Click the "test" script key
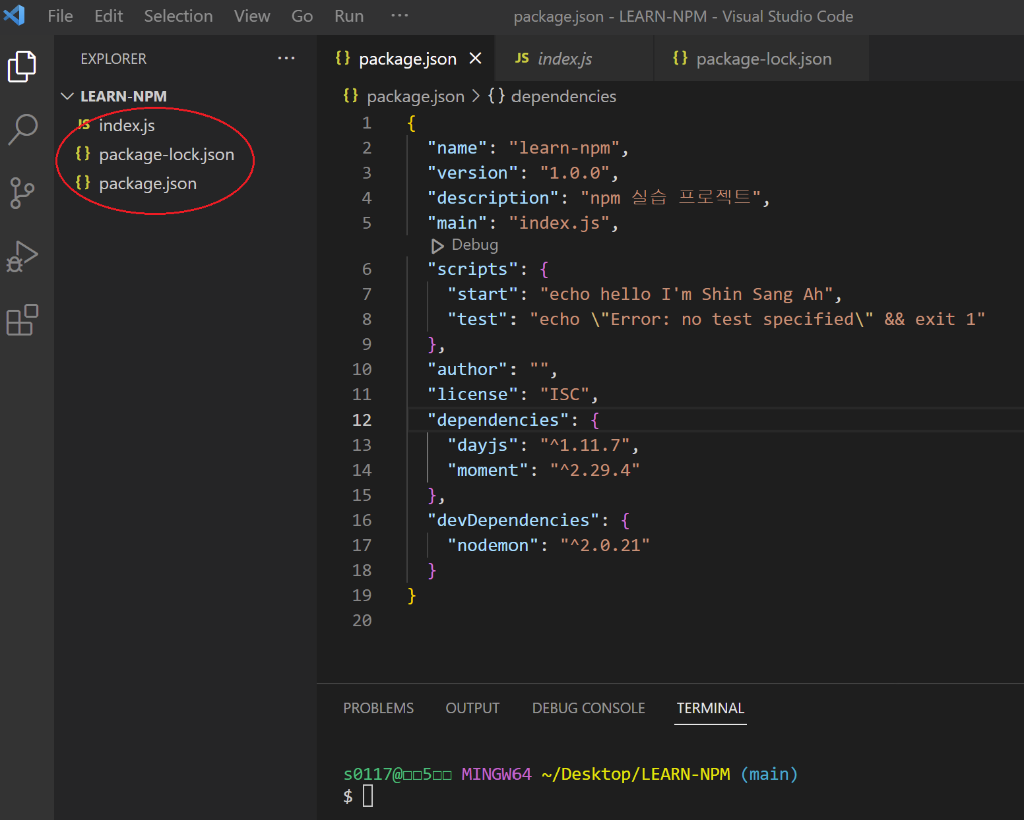 [477, 319]
